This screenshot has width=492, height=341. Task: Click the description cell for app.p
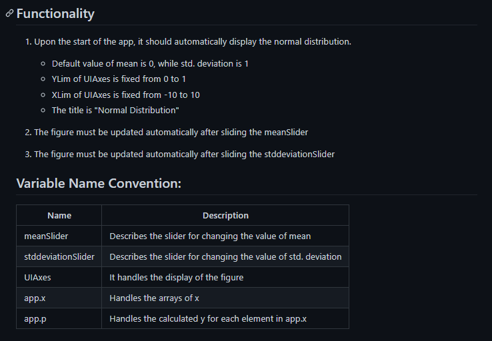point(225,319)
